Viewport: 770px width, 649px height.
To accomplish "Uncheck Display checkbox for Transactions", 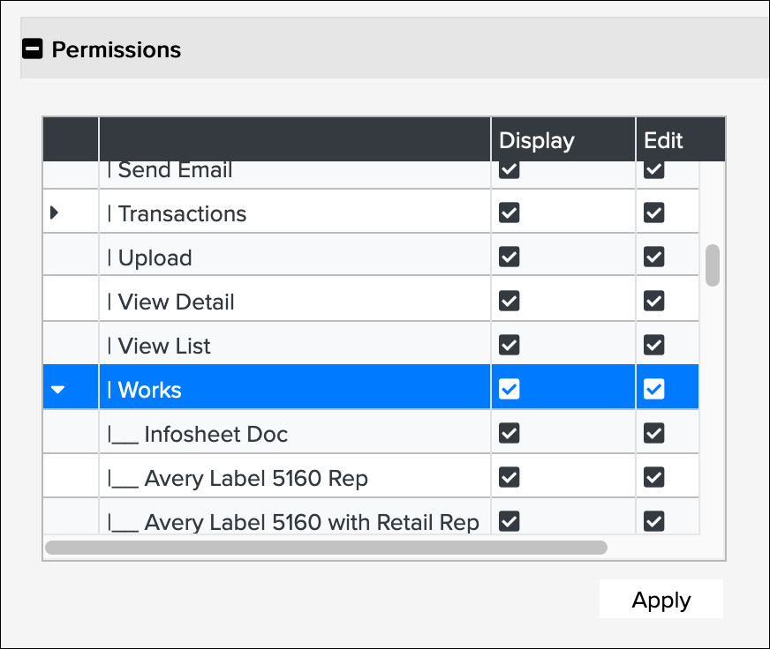I will (509, 213).
